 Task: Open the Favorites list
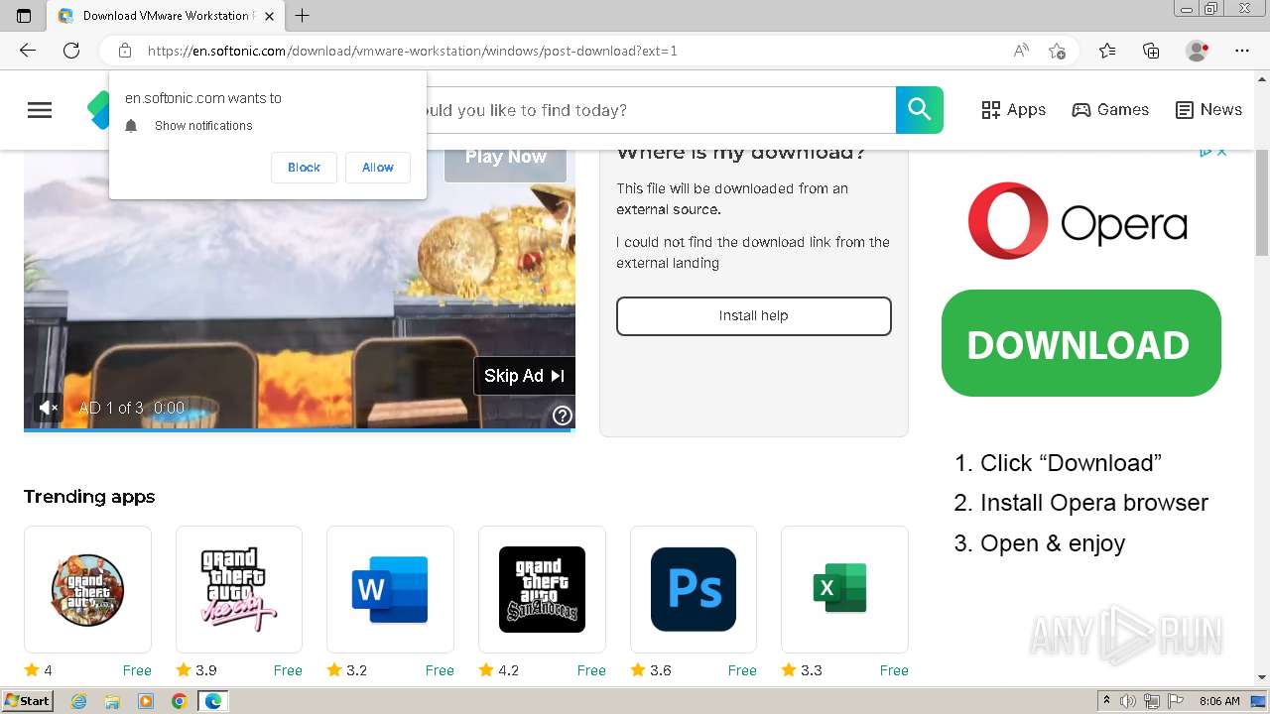[1107, 51]
